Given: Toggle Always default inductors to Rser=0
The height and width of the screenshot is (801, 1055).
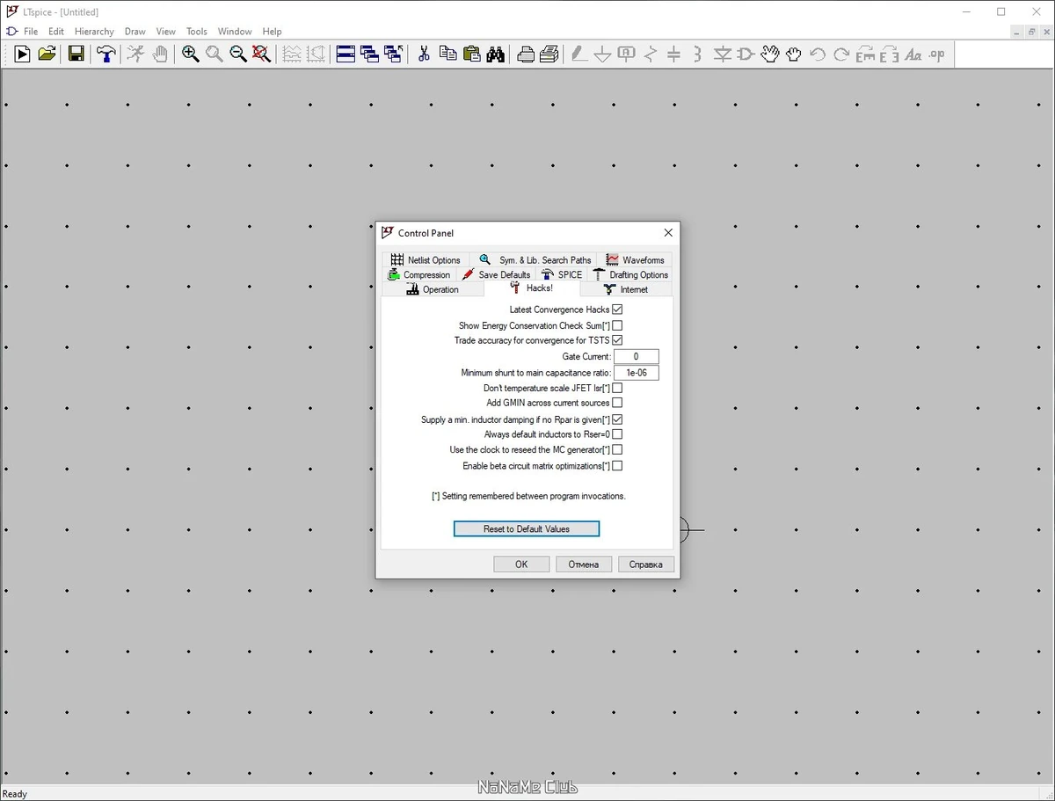Looking at the screenshot, I should point(617,434).
